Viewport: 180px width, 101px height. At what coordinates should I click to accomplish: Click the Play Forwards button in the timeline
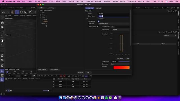pyautogui.click(x=45, y=76)
